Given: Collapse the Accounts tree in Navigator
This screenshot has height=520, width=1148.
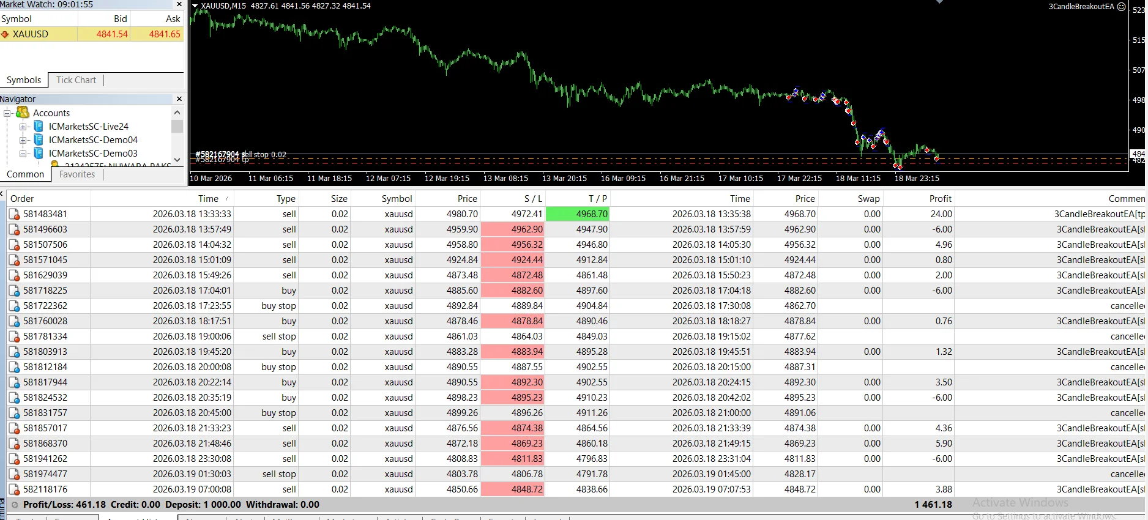Looking at the screenshot, I should (x=7, y=113).
